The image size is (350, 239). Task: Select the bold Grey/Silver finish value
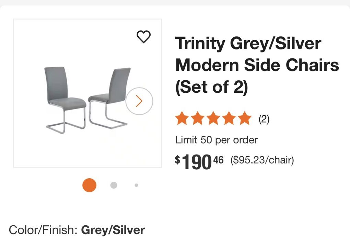tap(113, 230)
